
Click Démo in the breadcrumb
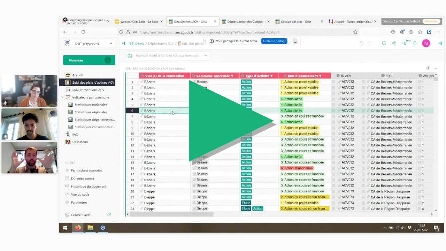(x=140, y=44)
